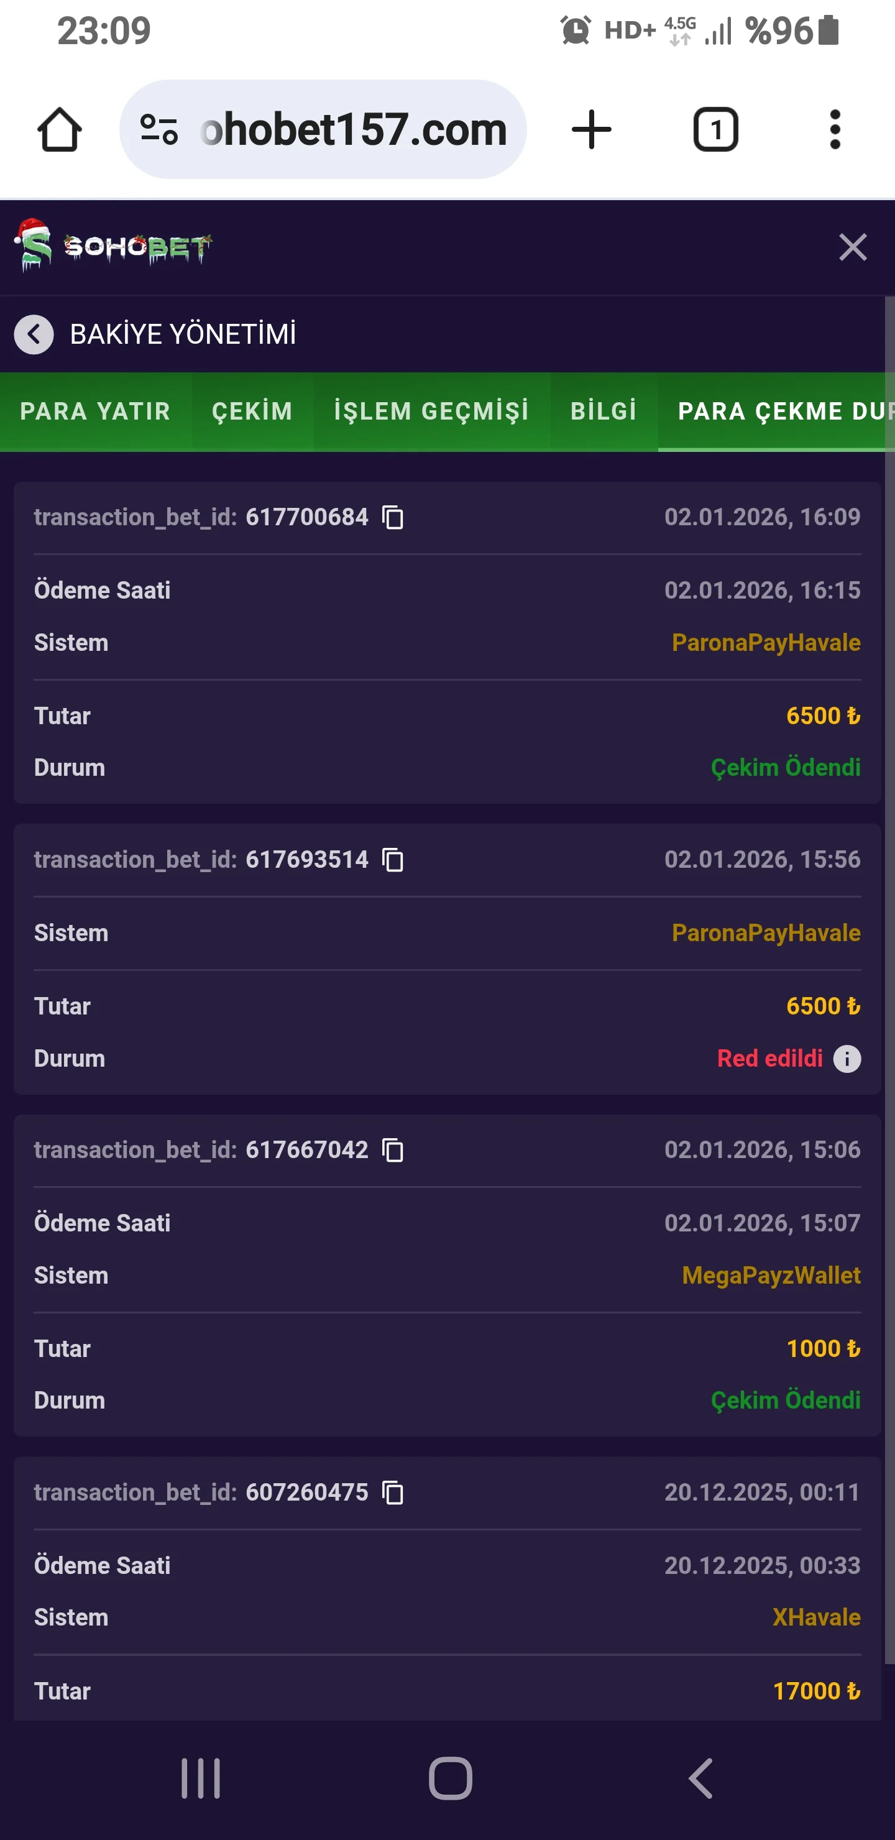Go back from Bakiye Yönetimi

tap(34, 334)
